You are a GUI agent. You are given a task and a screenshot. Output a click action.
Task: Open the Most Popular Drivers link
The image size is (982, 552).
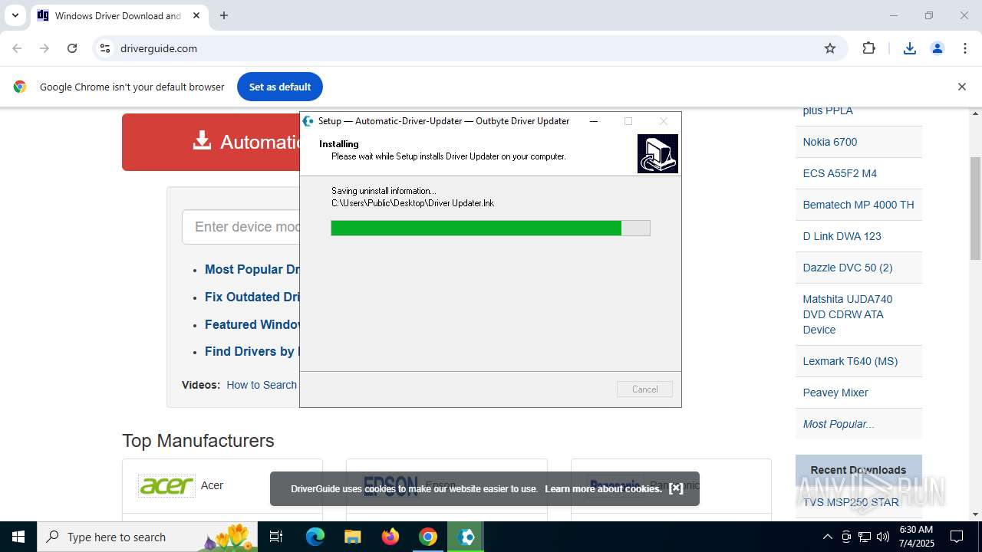[x=252, y=269]
